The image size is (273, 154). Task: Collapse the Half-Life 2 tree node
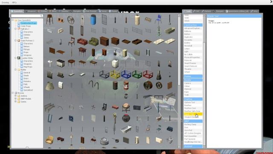[15, 29]
